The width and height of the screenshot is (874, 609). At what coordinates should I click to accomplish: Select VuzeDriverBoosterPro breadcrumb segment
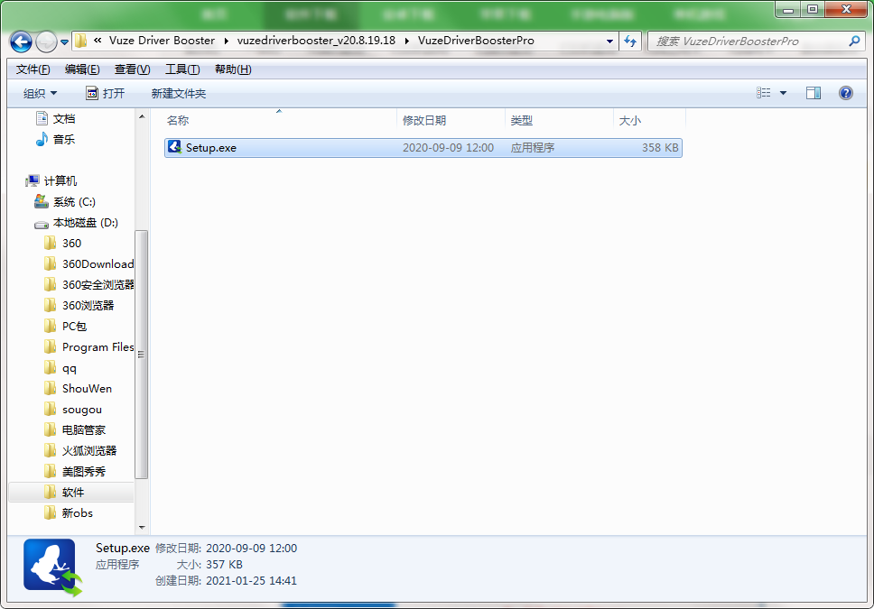point(476,41)
